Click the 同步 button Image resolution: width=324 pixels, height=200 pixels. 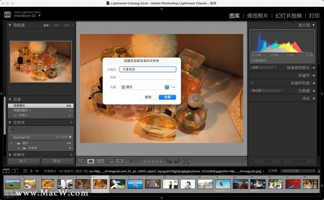[x=268, y=161]
